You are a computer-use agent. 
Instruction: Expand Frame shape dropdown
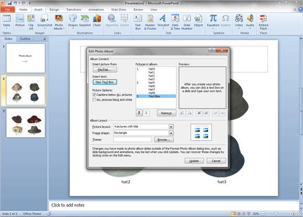point(171,133)
